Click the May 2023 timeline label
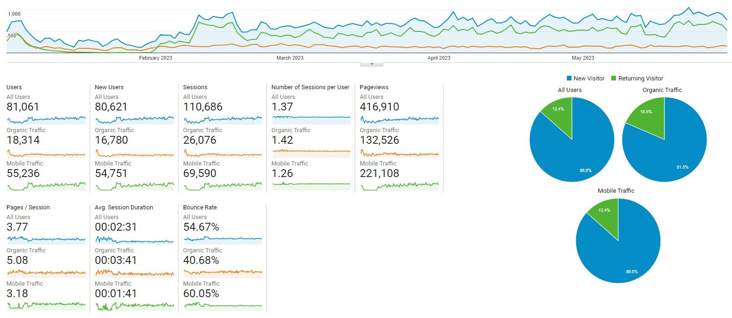Viewport: 732px width, 318px height. click(583, 58)
